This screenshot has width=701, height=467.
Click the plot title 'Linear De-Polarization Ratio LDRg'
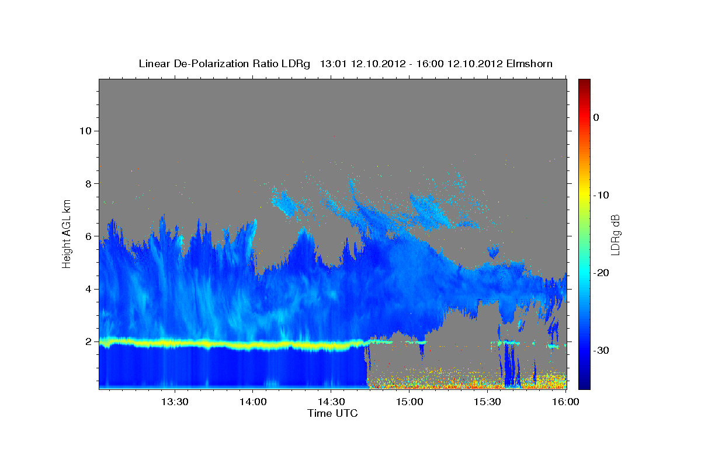224,64
